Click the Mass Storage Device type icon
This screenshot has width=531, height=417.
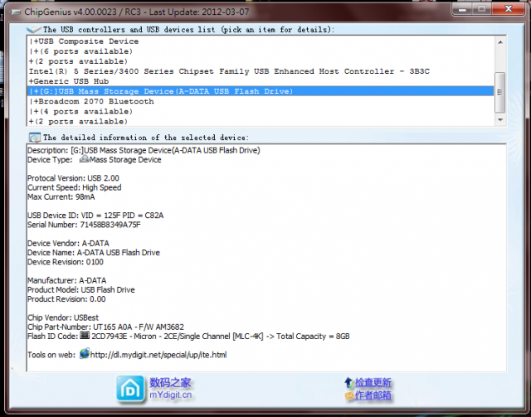pyautogui.click(x=84, y=159)
